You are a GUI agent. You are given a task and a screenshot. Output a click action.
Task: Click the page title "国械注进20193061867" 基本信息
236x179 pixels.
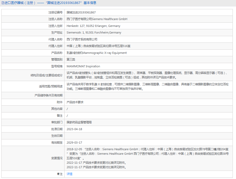(72, 3)
